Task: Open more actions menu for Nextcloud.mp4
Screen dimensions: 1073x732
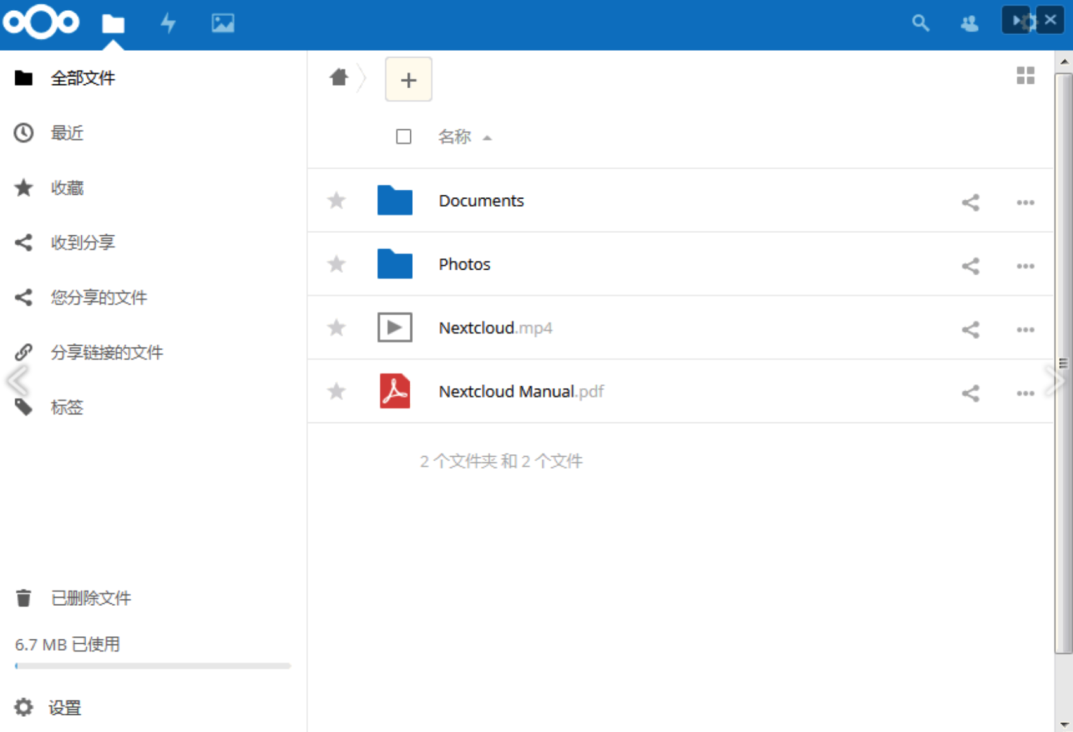Action: coord(1025,329)
